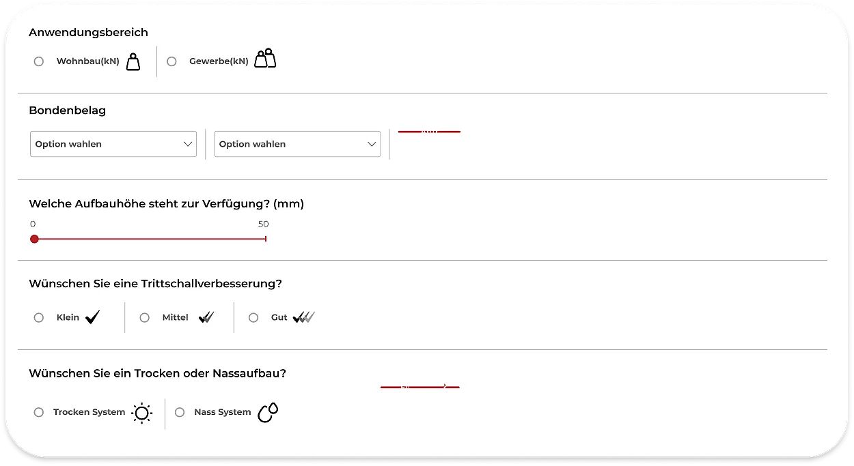Click the double weights icon beside Gewerbe(kN)
This screenshot has height=466, width=854.
click(265, 59)
